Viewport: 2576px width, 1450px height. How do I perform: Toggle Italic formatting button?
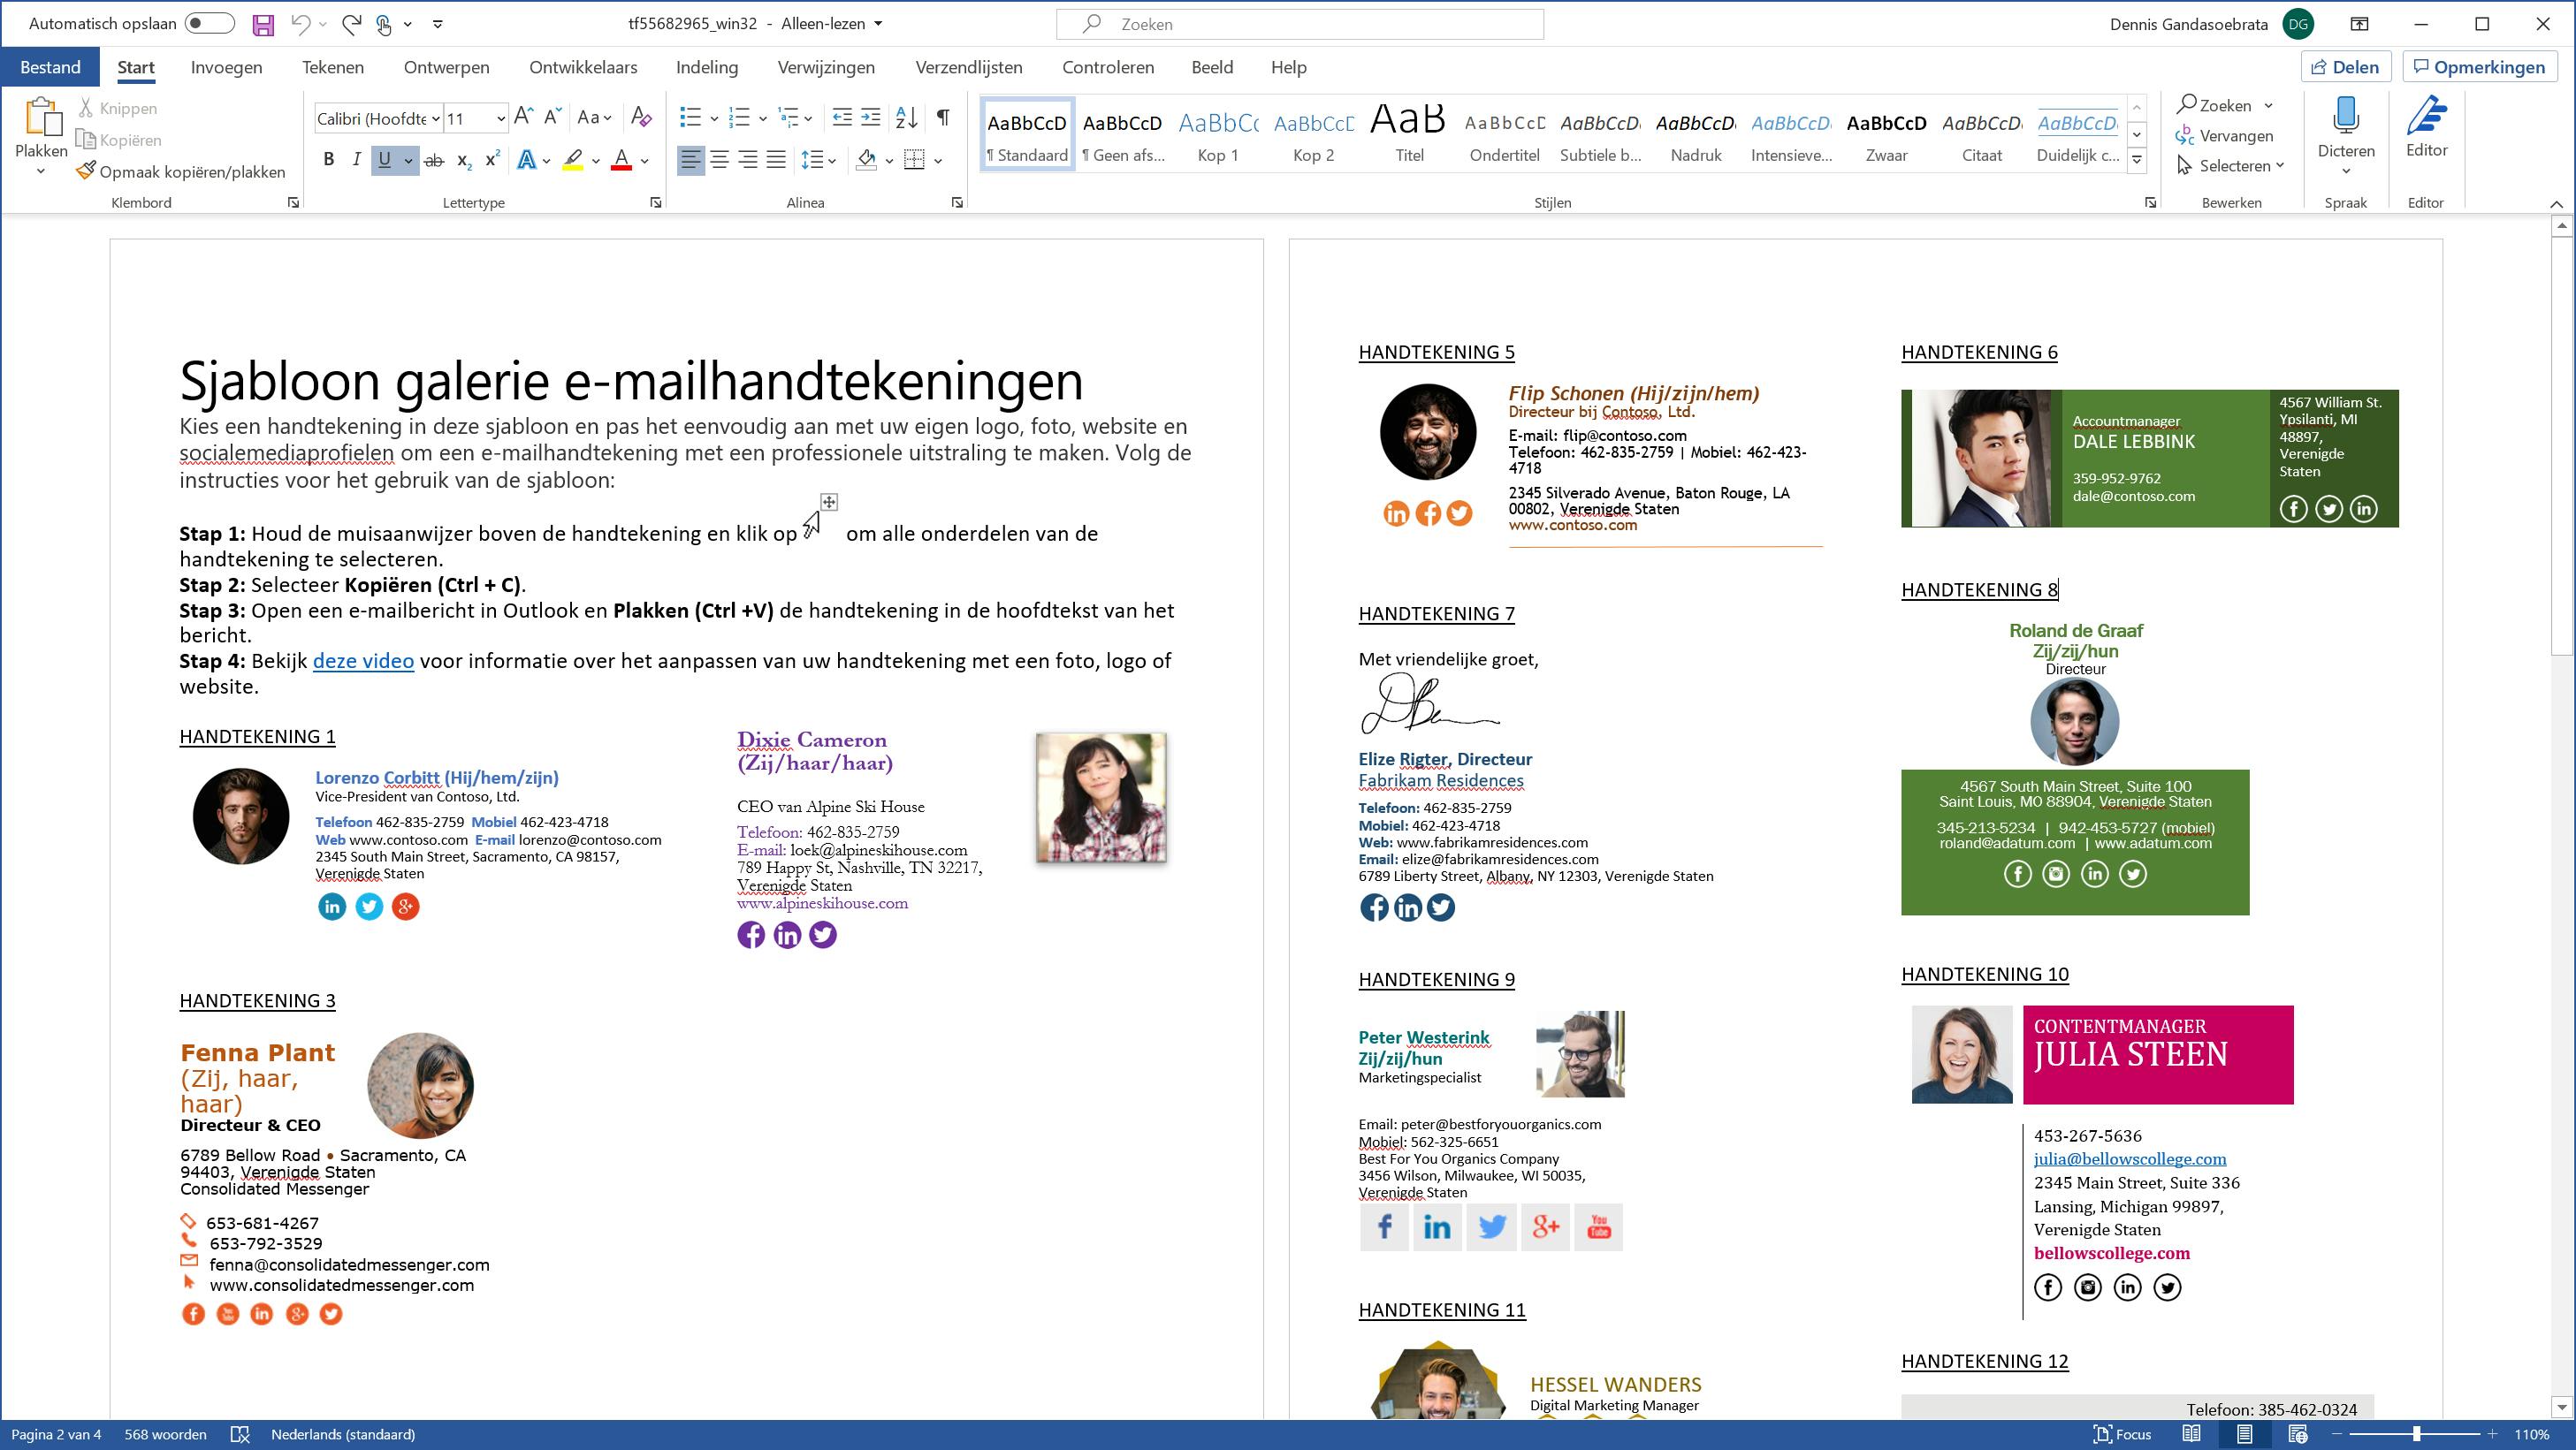[x=356, y=160]
